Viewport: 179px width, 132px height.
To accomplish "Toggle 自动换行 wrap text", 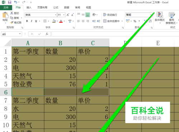I will click(110, 15).
